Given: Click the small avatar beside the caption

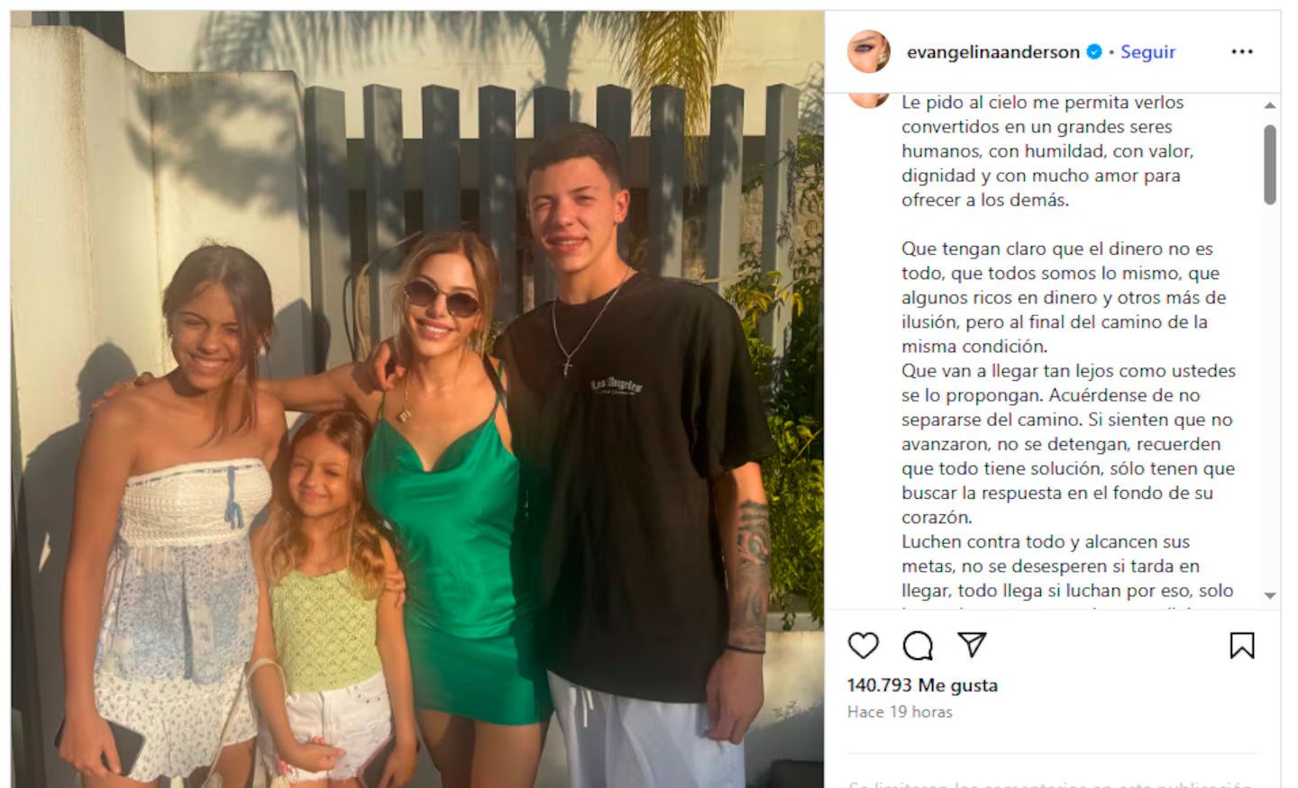Looking at the screenshot, I should click(x=869, y=100).
